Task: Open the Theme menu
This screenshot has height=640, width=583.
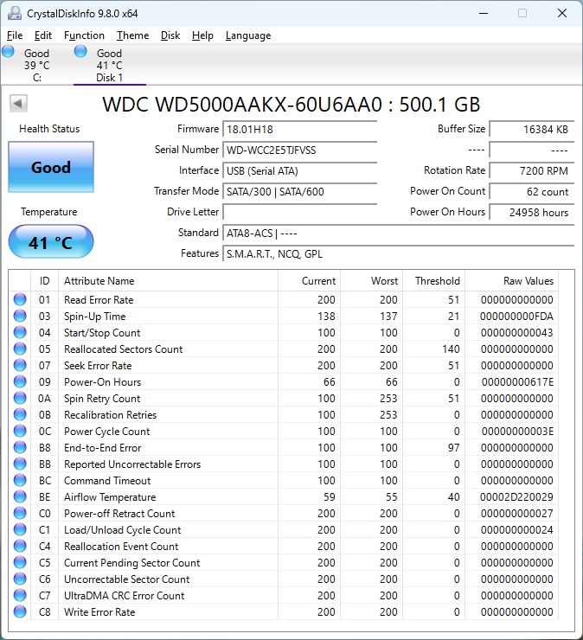Action: click(x=132, y=35)
